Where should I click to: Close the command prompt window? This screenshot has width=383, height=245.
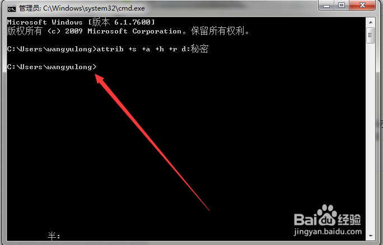362,6
